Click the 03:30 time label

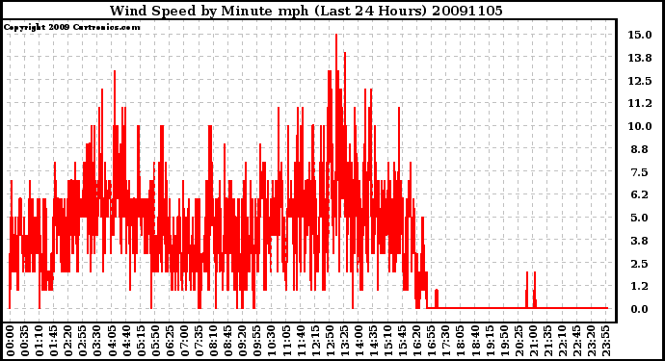(97, 341)
